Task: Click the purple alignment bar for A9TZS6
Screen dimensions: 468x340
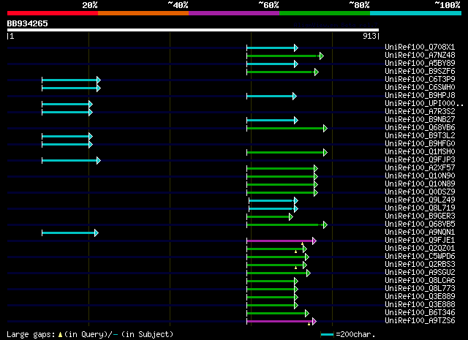Action: (x=282, y=322)
